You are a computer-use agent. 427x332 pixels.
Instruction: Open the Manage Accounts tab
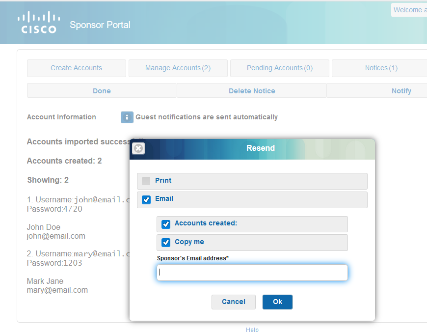[178, 68]
